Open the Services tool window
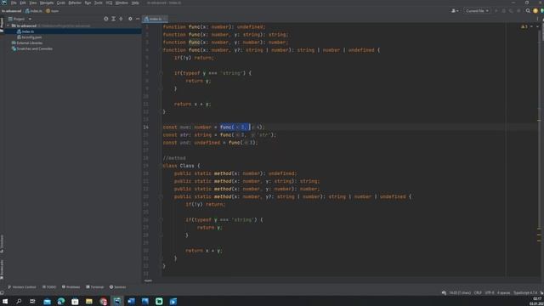This screenshot has width=544, height=306. pos(118,287)
